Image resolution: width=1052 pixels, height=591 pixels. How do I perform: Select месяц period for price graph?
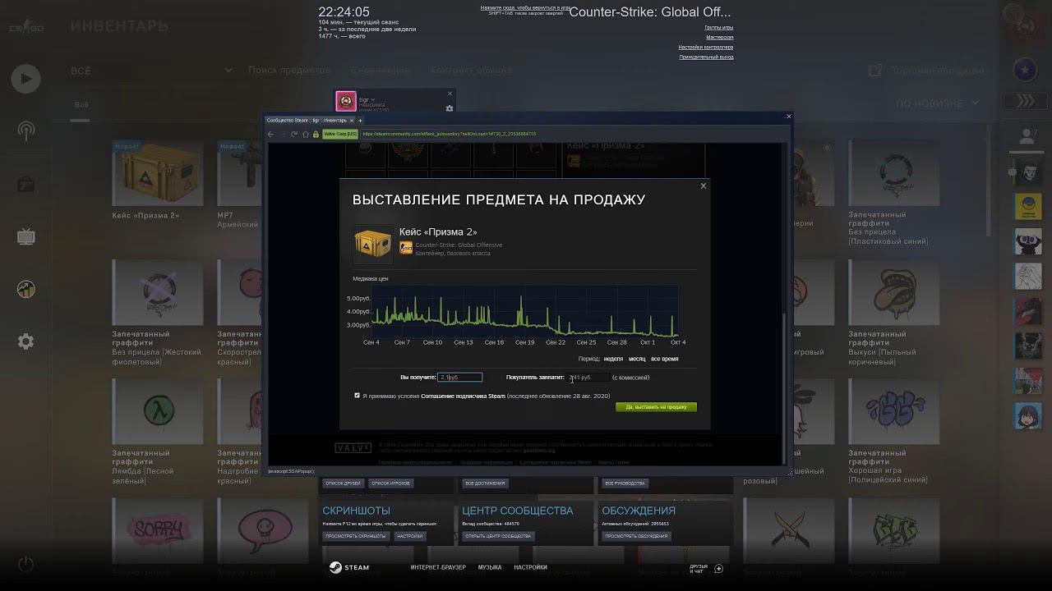(637, 359)
